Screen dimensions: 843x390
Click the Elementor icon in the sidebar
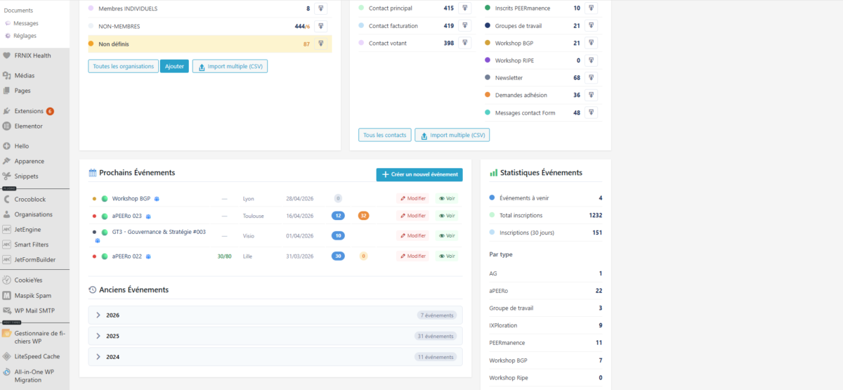point(6,126)
